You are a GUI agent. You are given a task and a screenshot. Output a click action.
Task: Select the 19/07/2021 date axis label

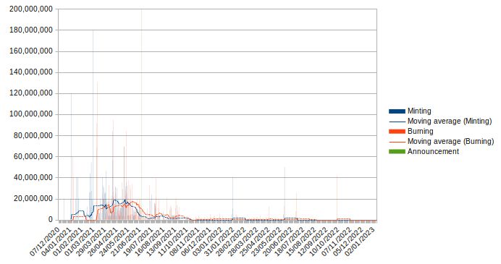(x=139, y=242)
